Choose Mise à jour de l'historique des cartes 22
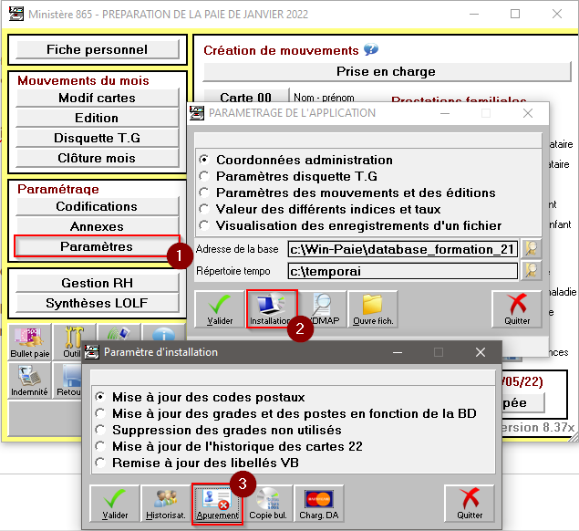Viewport: 579px width, 531px height. click(x=100, y=446)
